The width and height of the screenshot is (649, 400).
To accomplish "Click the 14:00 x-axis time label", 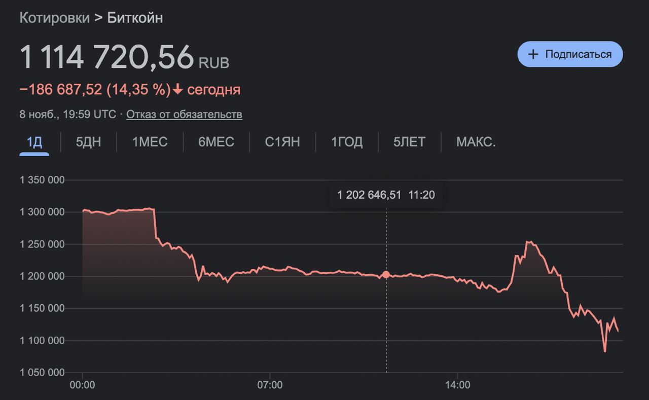I will 457,385.
